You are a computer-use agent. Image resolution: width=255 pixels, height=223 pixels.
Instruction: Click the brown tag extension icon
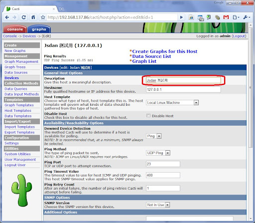[217, 17]
